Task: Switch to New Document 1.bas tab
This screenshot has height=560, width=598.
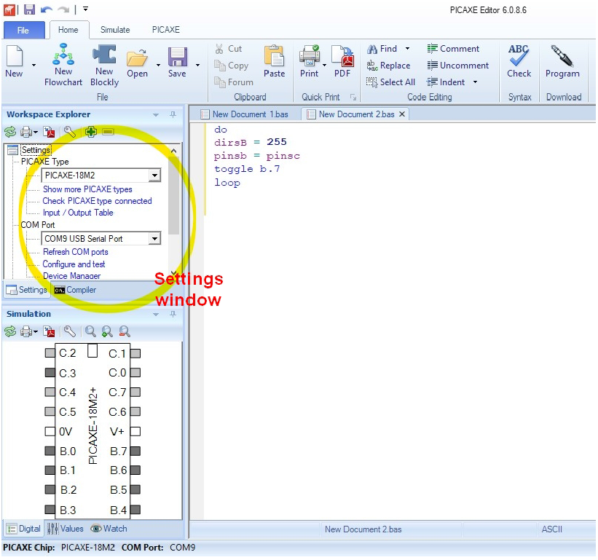Action: pyautogui.click(x=245, y=114)
